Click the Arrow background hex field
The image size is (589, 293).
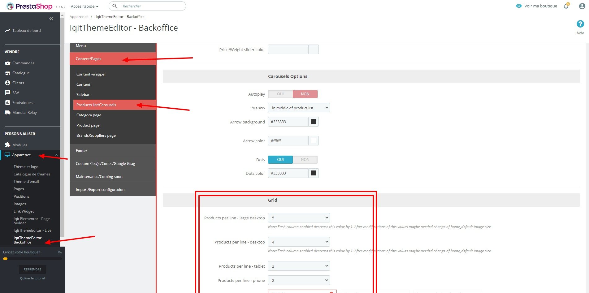pos(288,122)
